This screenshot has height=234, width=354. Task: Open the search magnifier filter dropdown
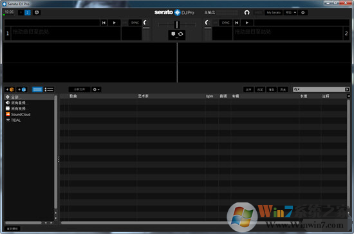[297, 90]
